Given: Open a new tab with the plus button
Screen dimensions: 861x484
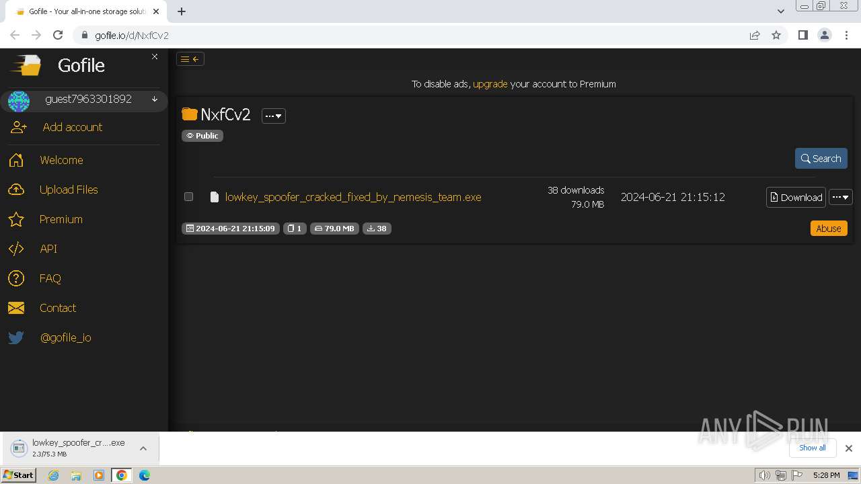Looking at the screenshot, I should [x=182, y=11].
